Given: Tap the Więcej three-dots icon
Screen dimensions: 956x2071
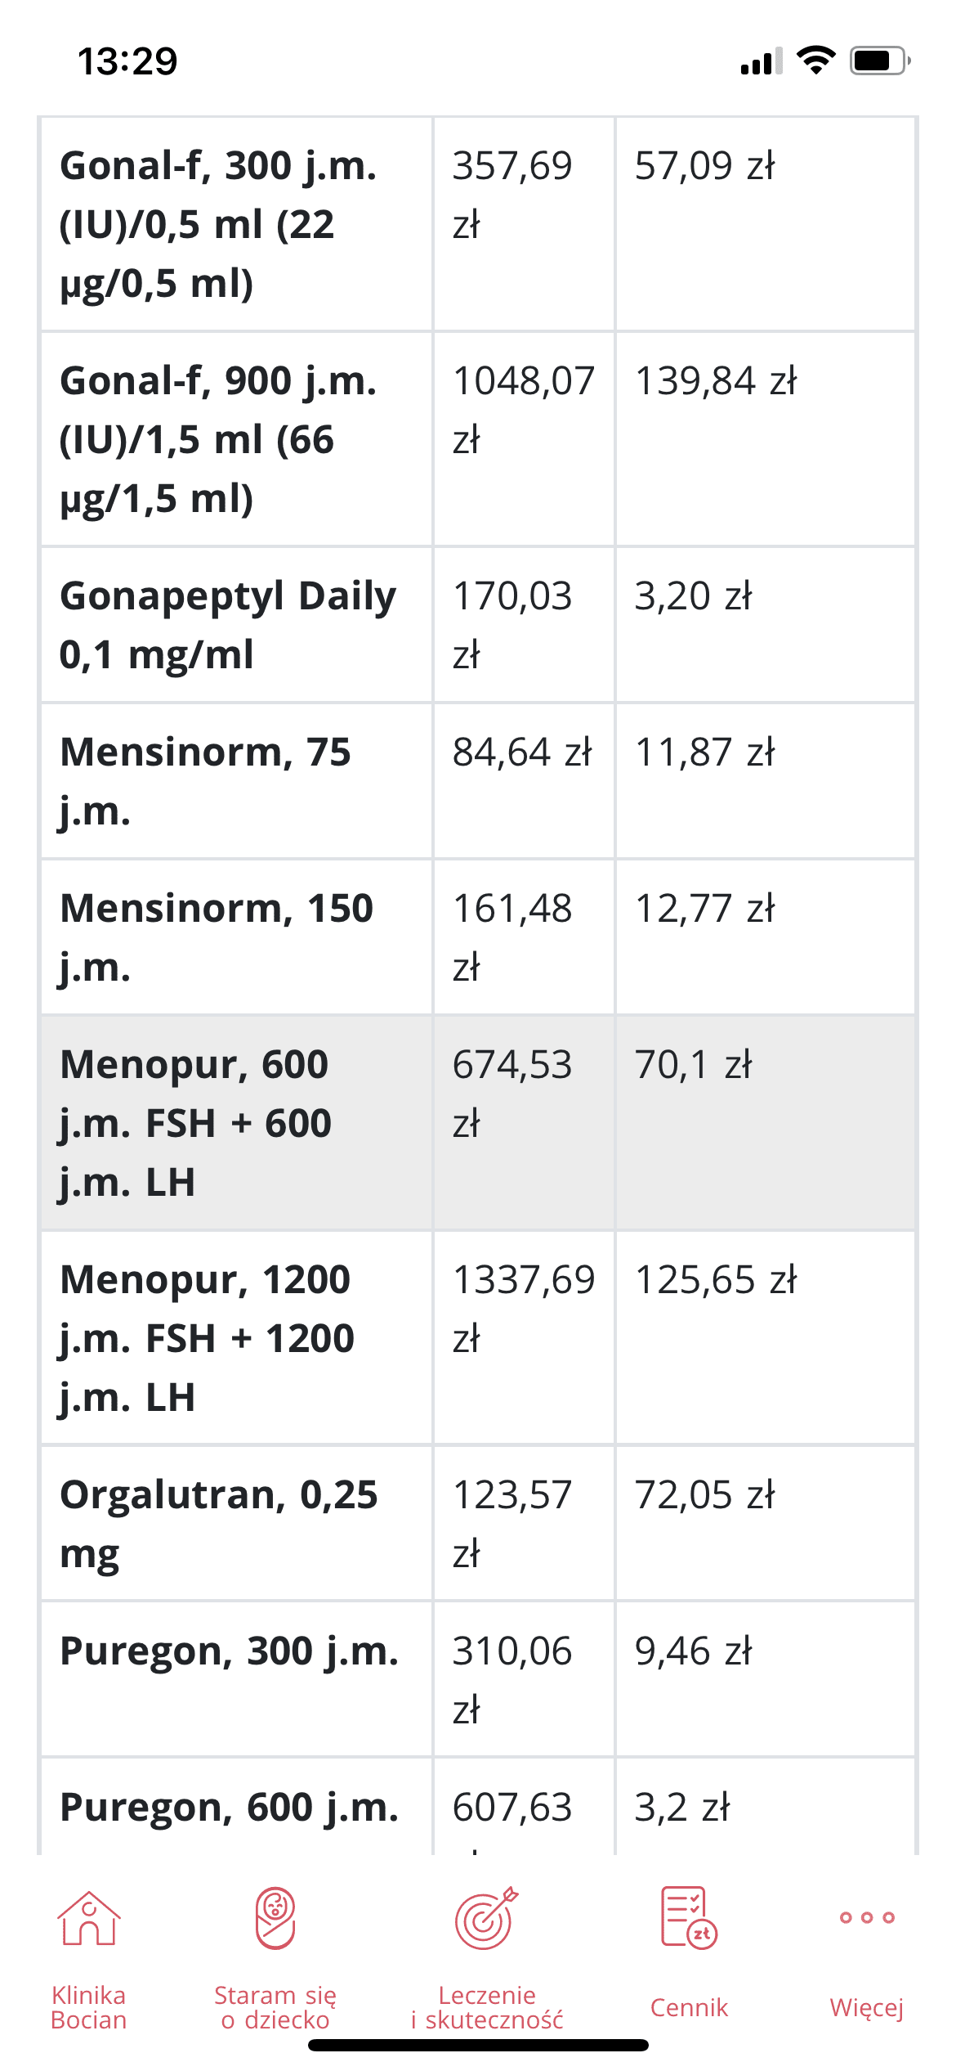Looking at the screenshot, I should [867, 1917].
